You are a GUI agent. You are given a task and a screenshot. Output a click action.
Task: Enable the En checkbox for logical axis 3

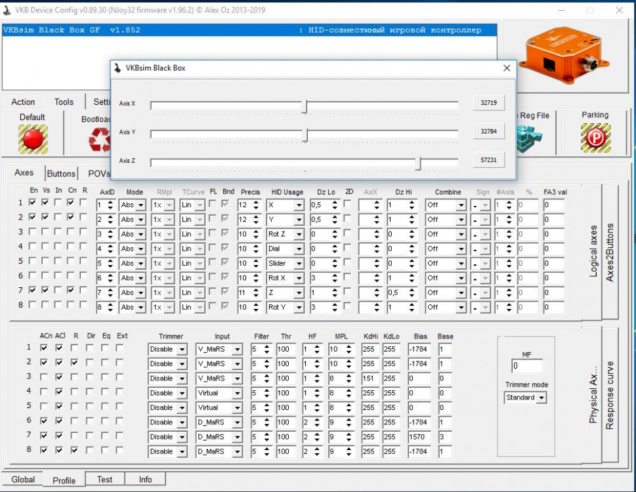click(x=33, y=232)
